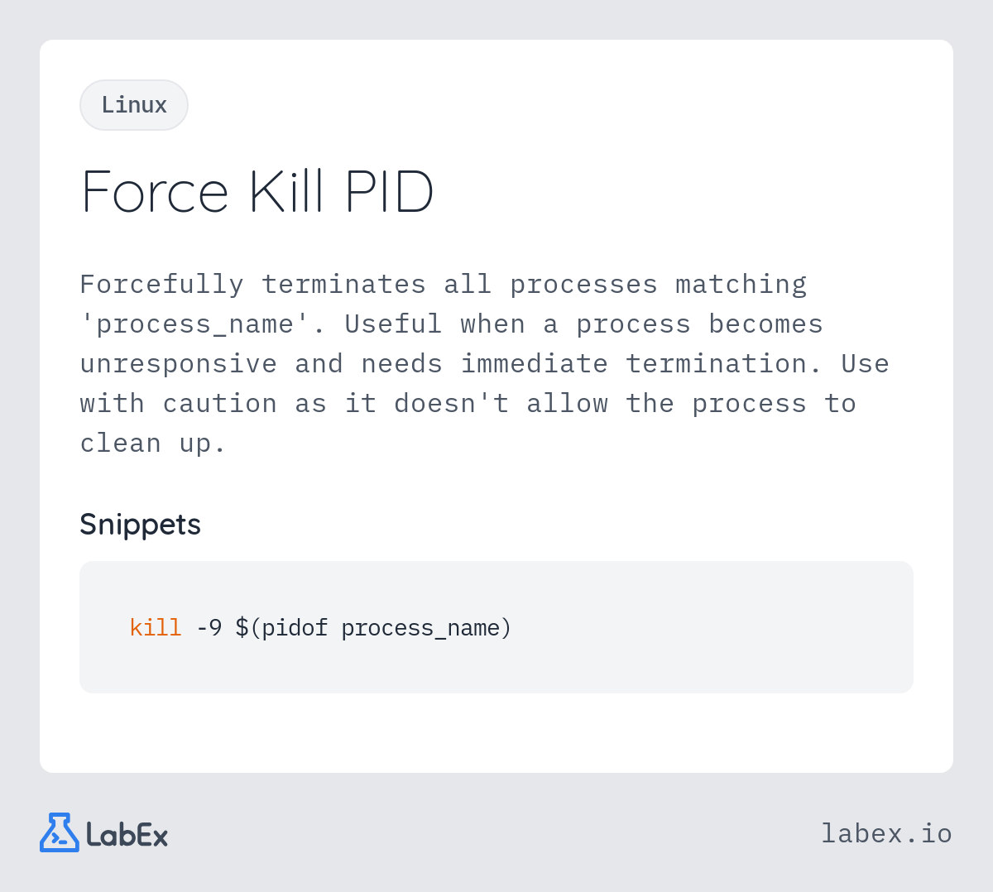This screenshot has width=993, height=892.
Task: Select the Linux category tag
Action: (x=134, y=105)
